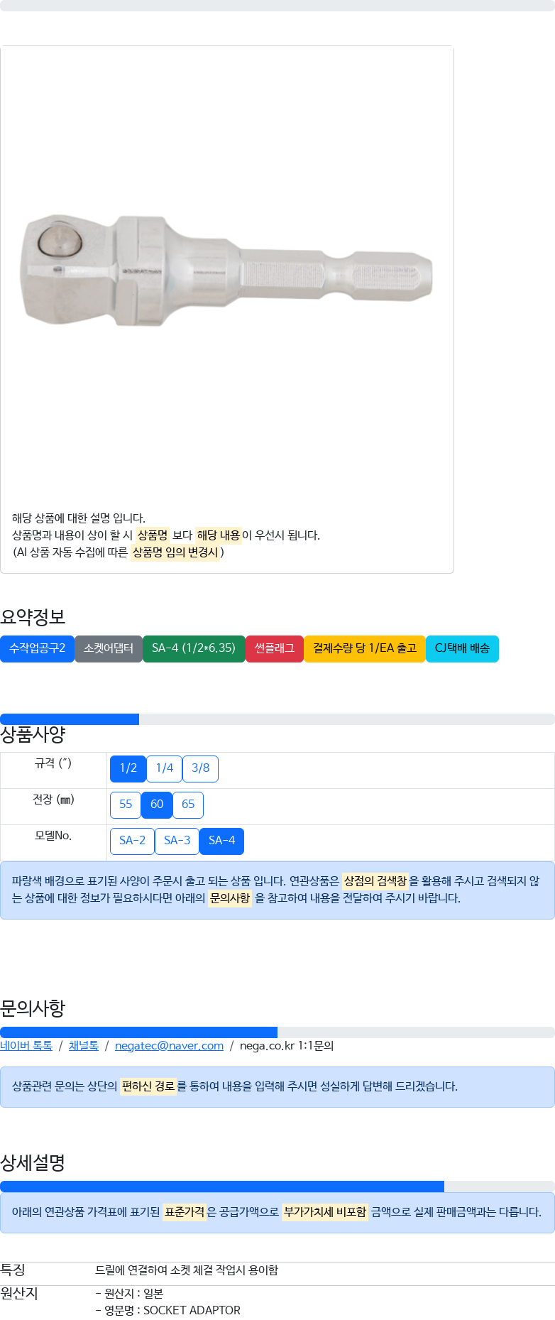Viewport: 555px width, 1320px height.
Task: Select the 1/4 size option
Action: [x=164, y=768]
